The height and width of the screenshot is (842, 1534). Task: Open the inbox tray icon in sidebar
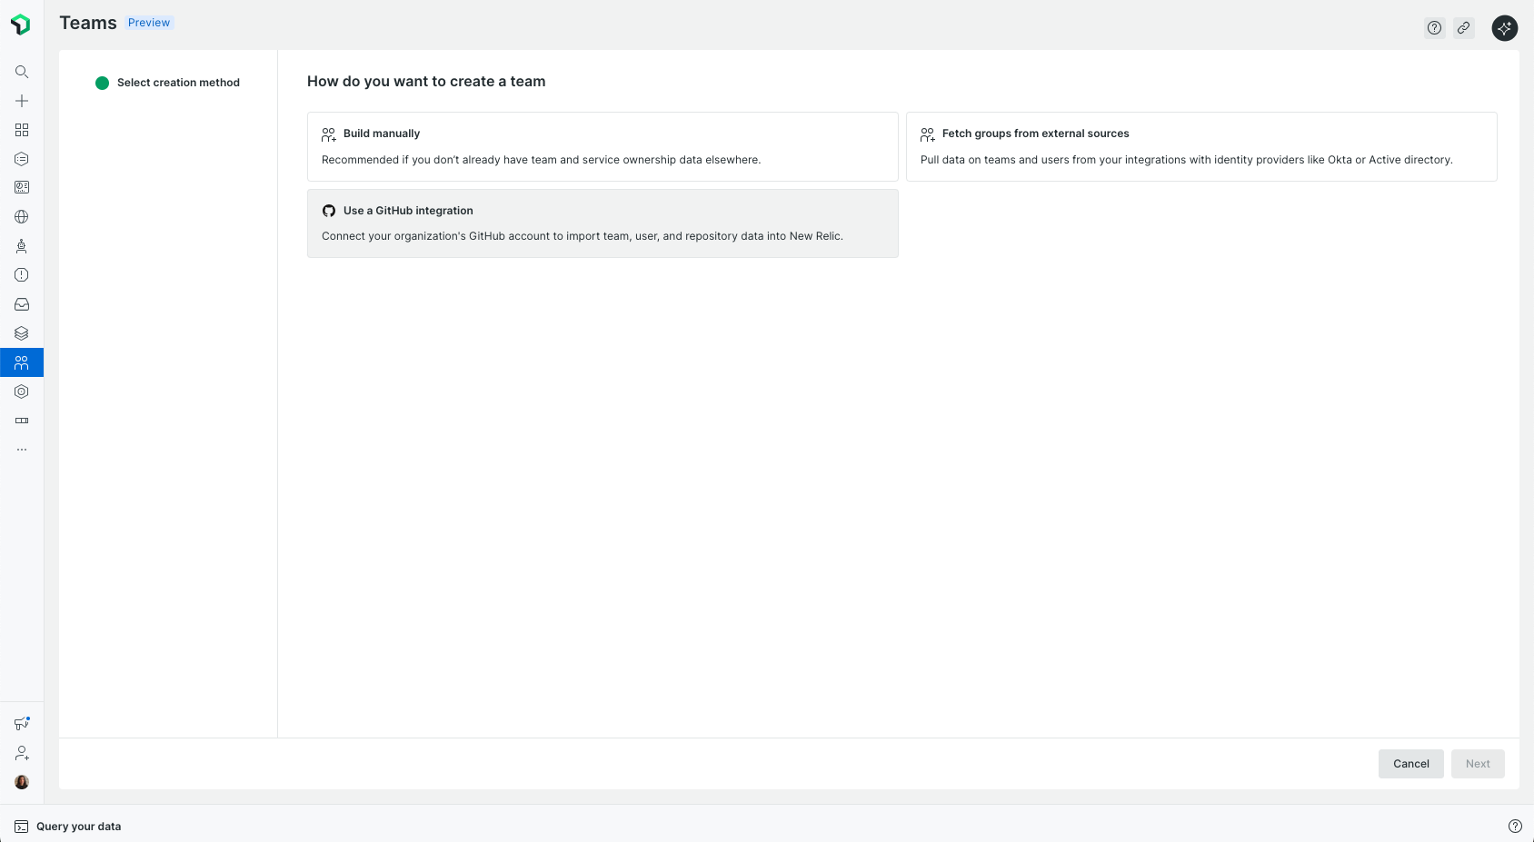[x=22, y=304]
